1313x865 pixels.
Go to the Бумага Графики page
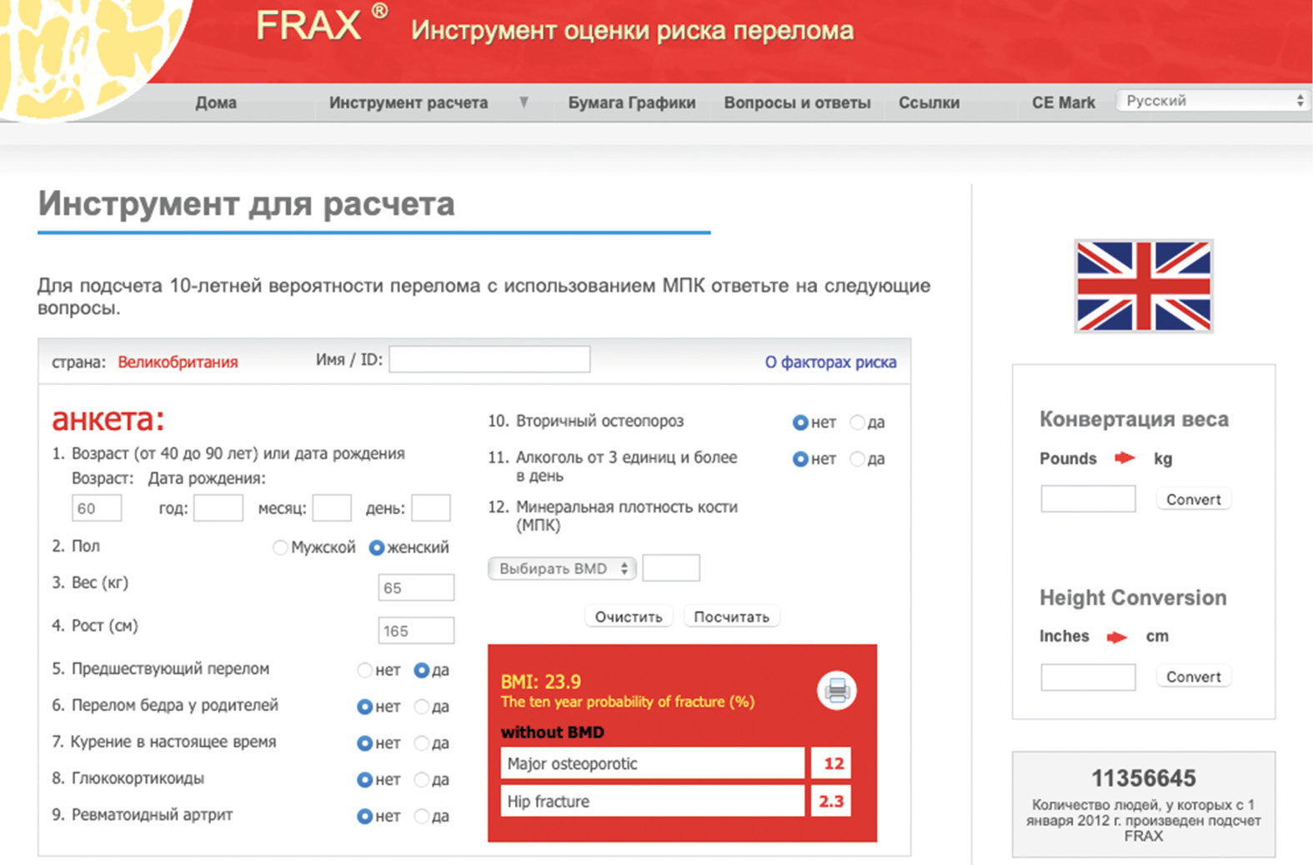(631, 102)
